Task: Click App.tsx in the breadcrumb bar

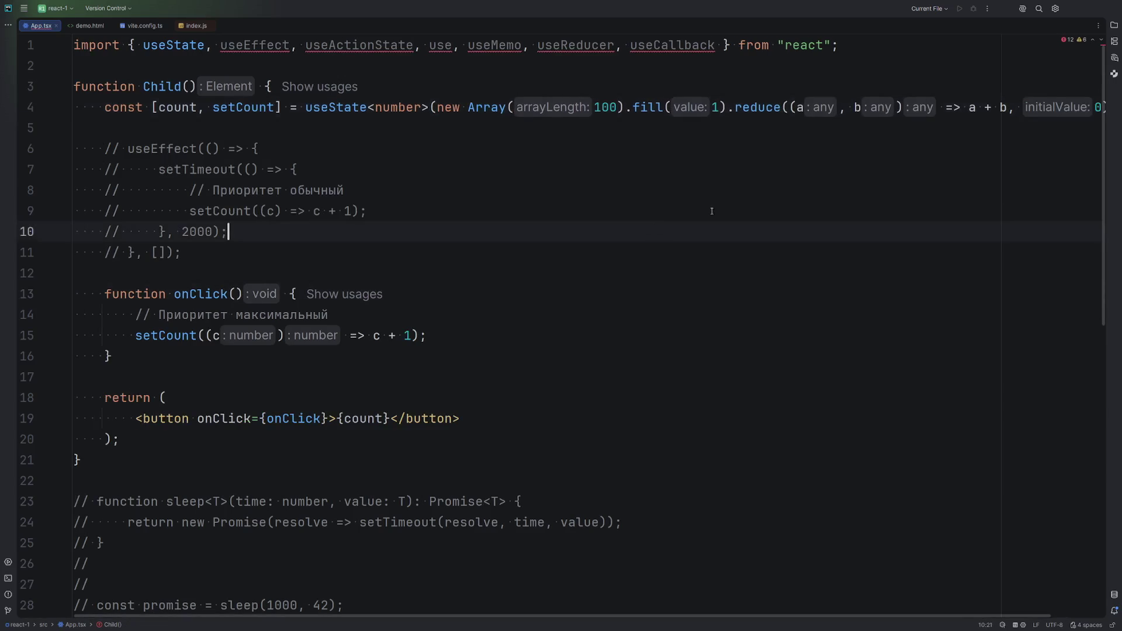Action: [72, 625]
